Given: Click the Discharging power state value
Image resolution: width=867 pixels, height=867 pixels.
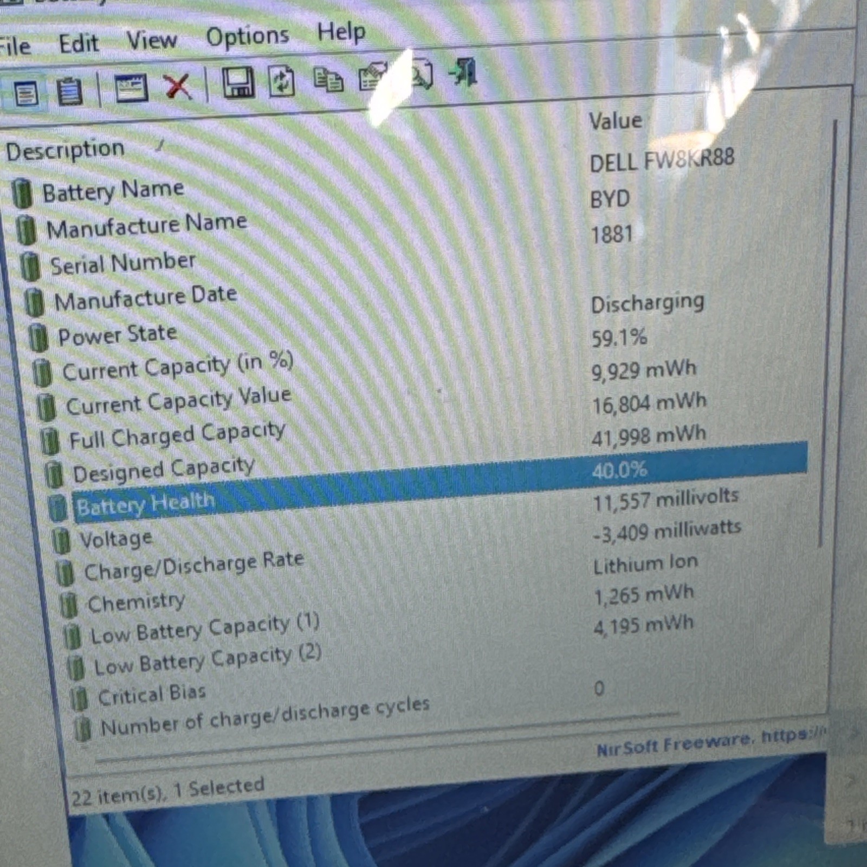Looking at the screenshot, I should pos(648,303).
